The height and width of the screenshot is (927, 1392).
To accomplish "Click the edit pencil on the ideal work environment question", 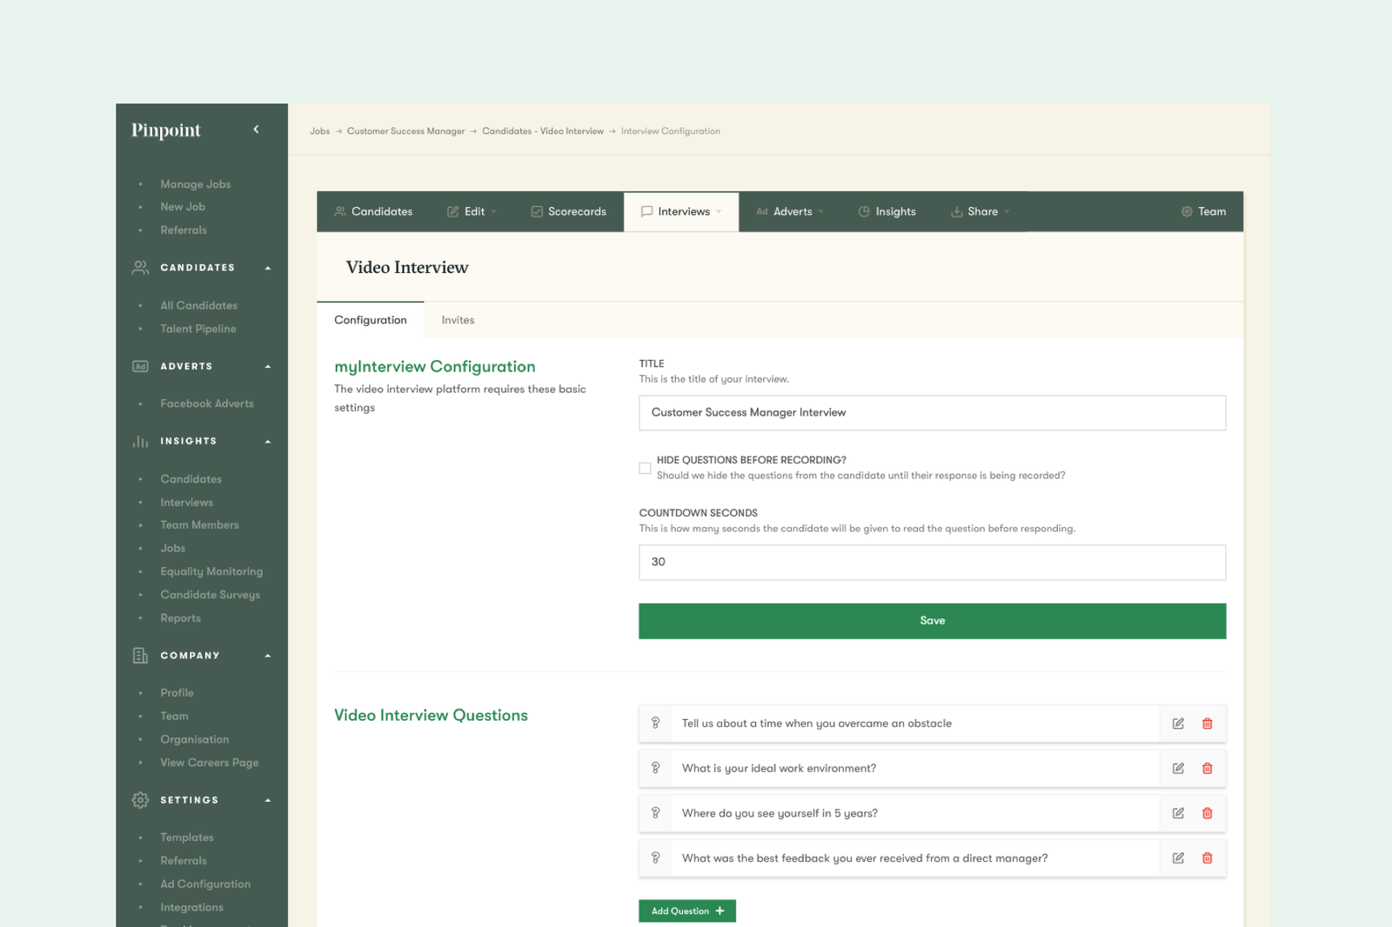I will click(1177, 768).
